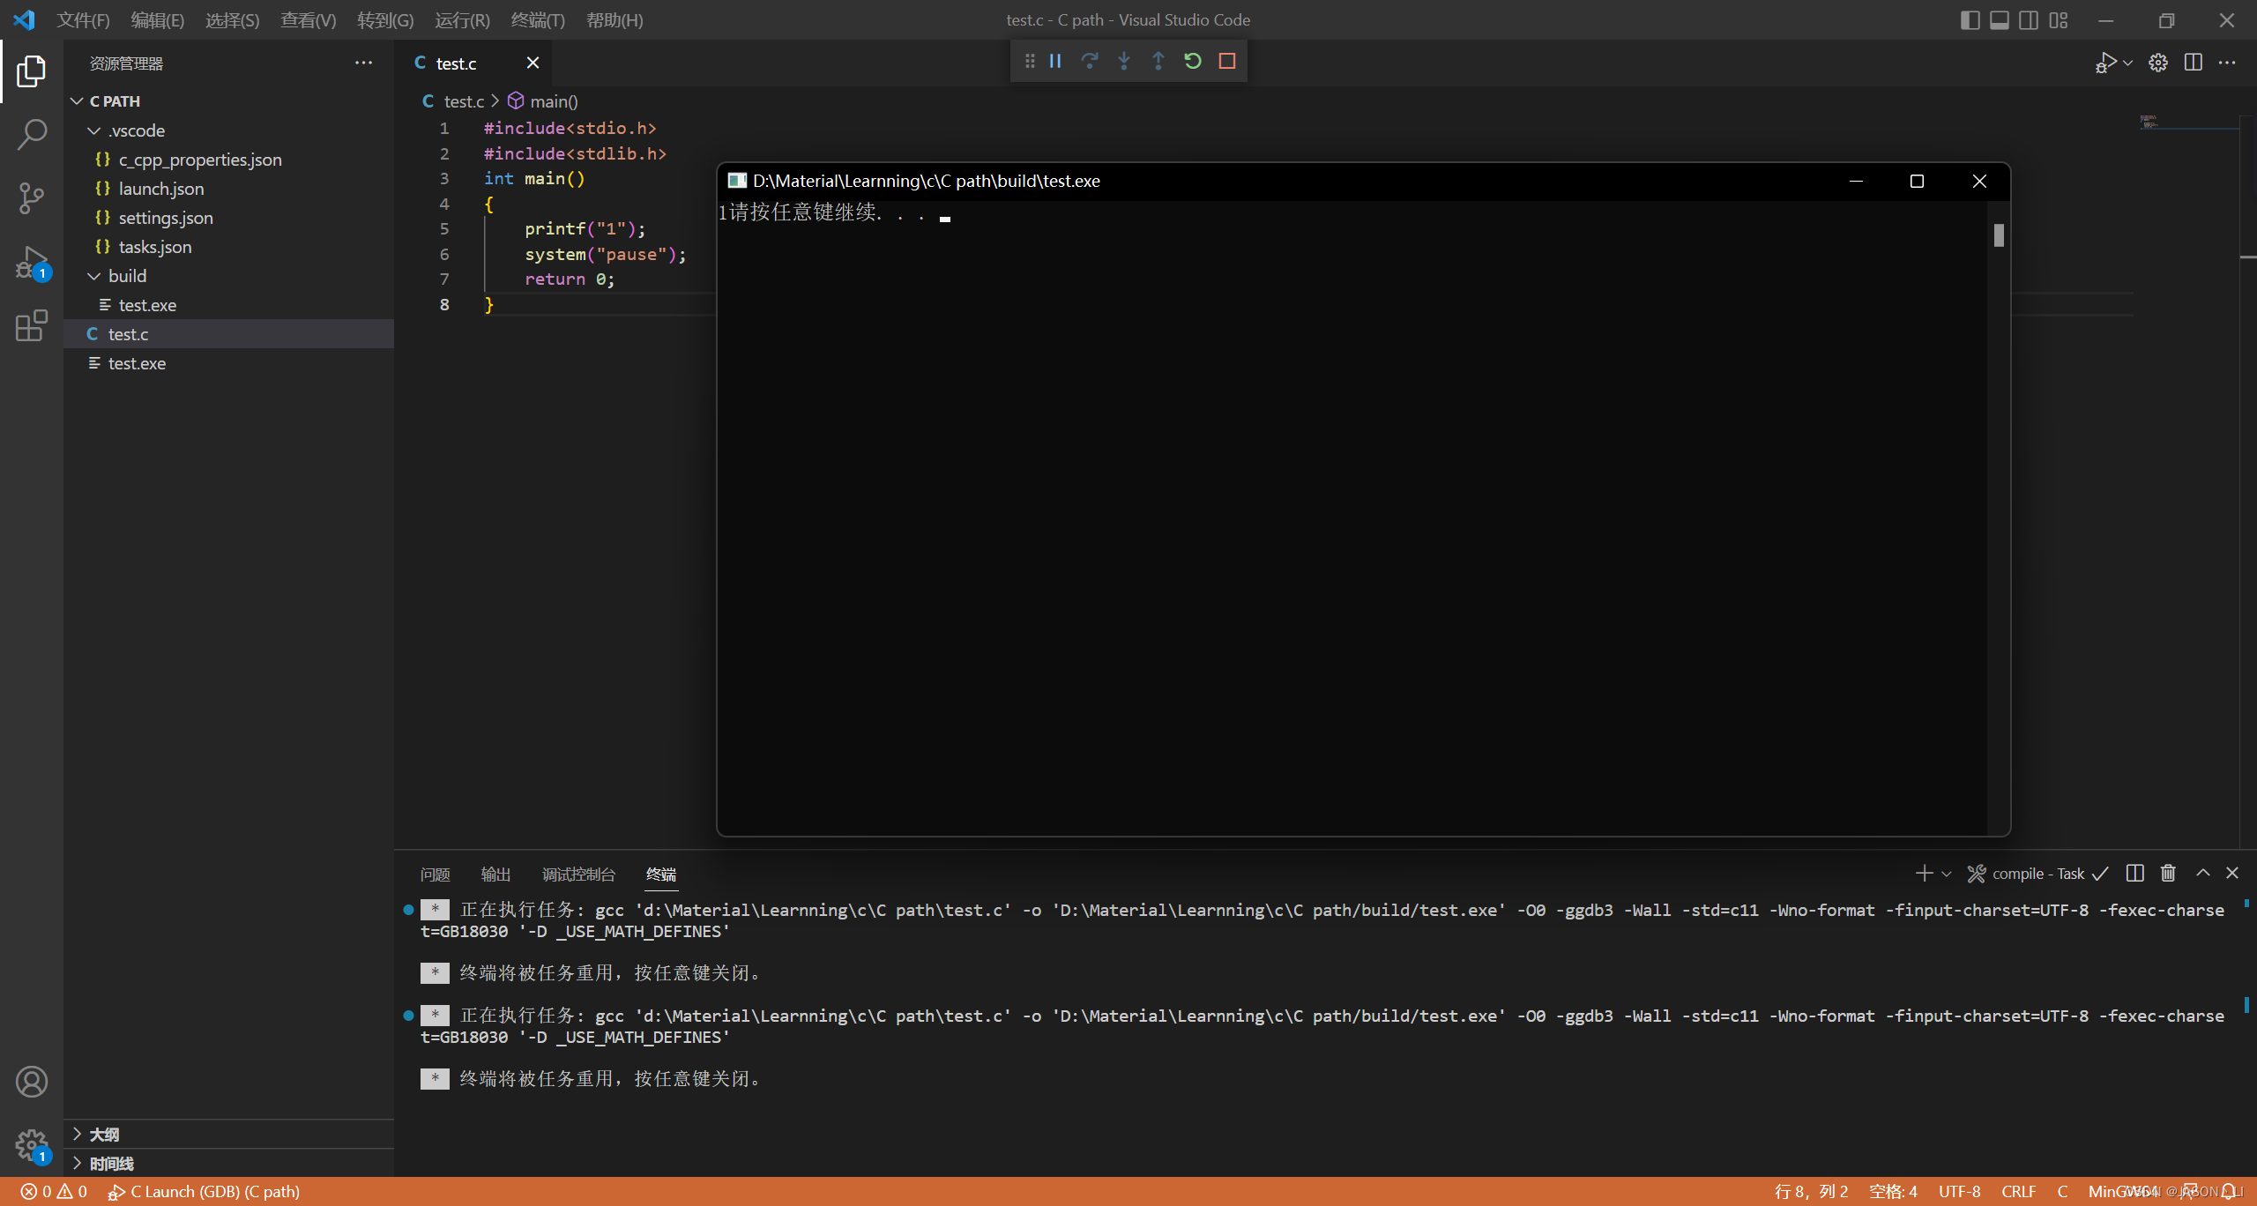
Task: Open the Search view
Action: click(x=32, y=134)
